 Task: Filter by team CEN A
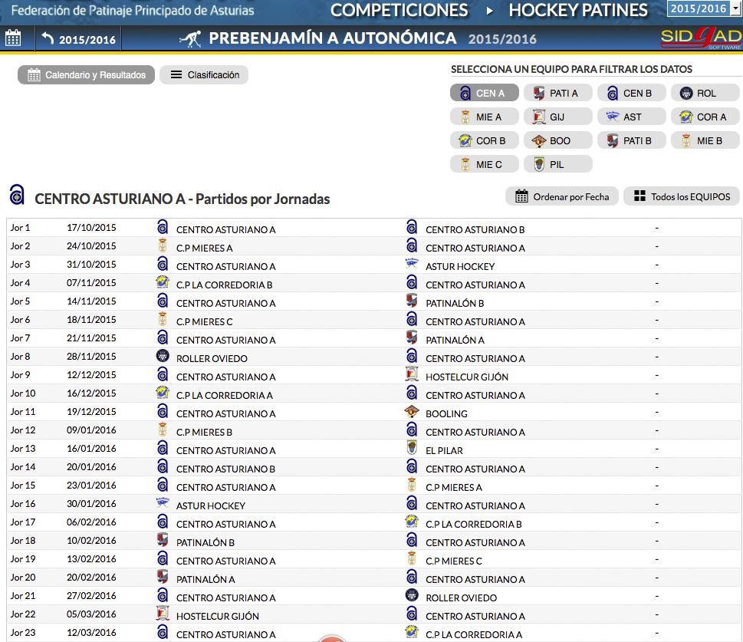coord(485,93)
